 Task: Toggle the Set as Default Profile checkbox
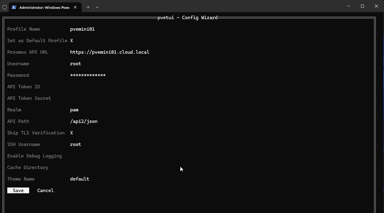point(72,40)
